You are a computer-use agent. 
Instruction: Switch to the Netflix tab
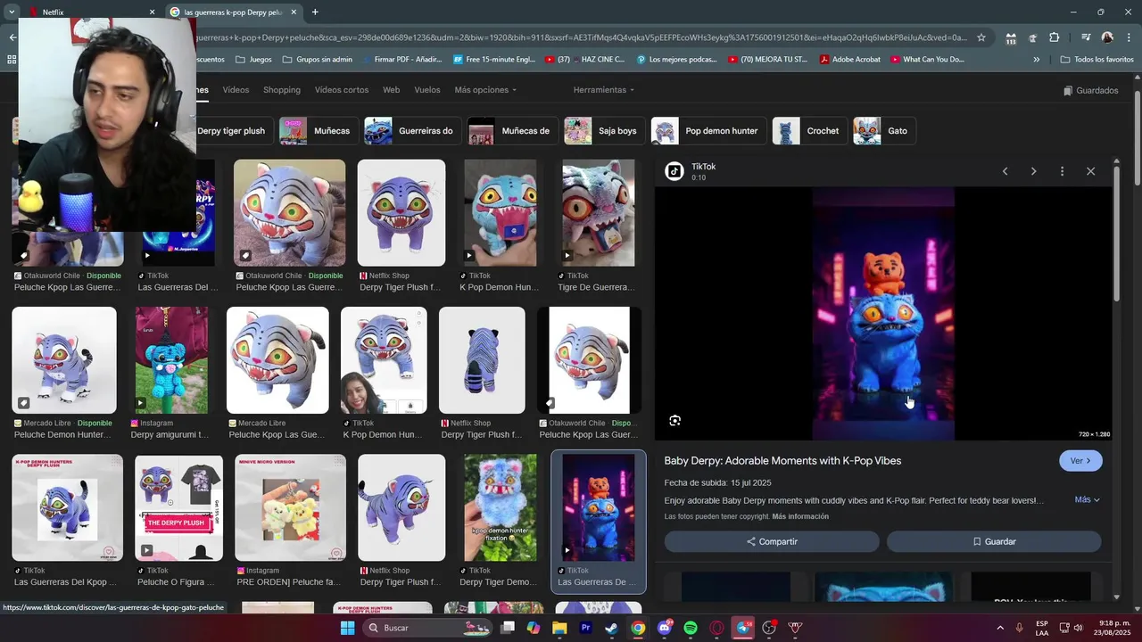pos(89,12)
